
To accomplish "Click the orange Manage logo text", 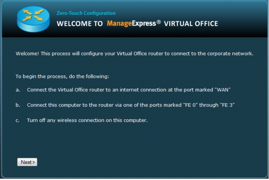I will [120, 23].
